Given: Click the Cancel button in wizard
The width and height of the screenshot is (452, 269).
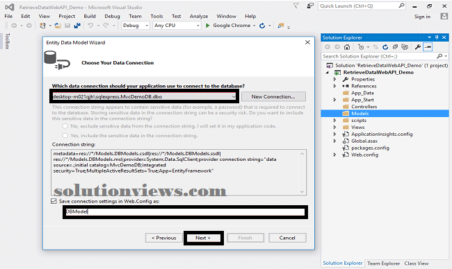Looking at the screenshot, I should (287, 238).
